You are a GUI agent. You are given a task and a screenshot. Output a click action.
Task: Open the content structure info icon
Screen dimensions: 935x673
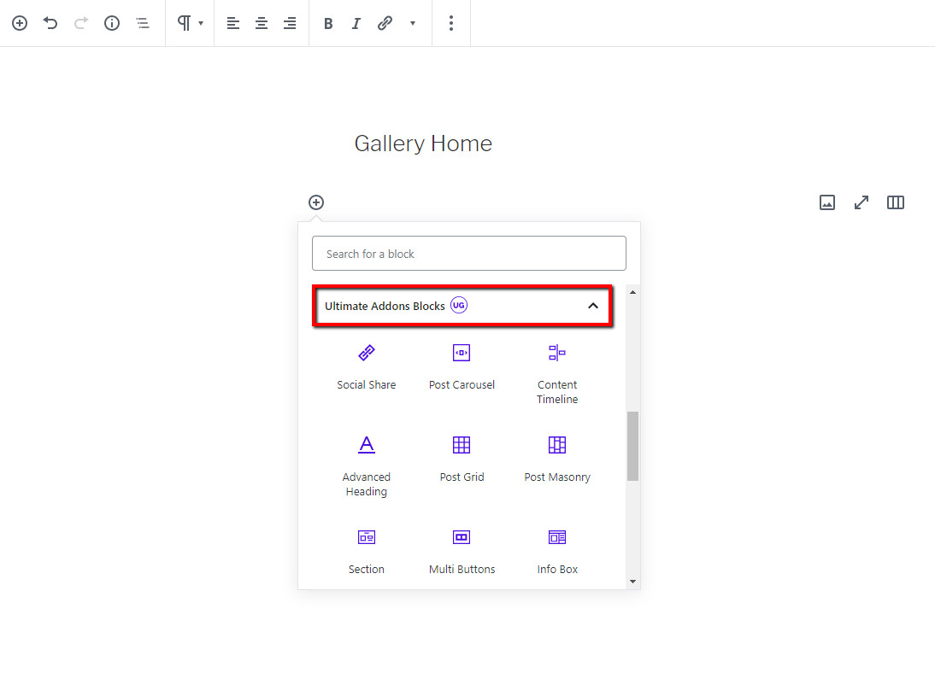point(112,23)
